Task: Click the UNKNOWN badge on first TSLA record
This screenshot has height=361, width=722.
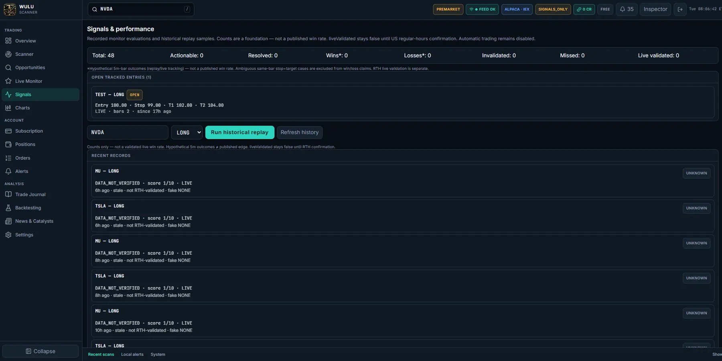Action: point(696,208)
